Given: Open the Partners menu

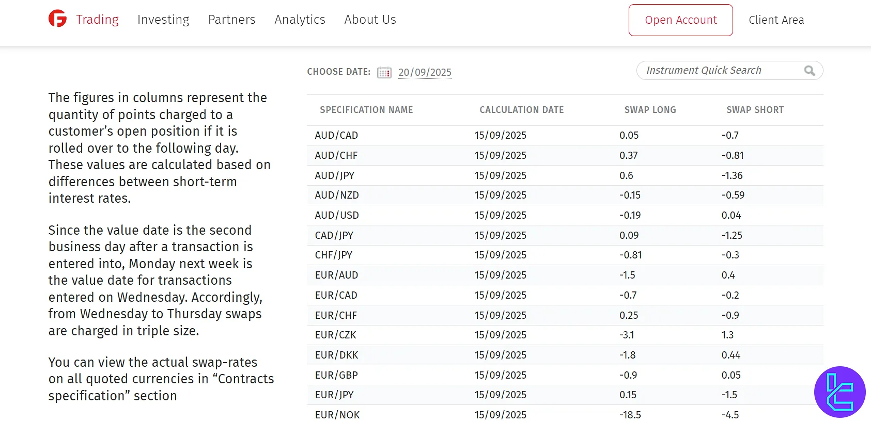Looking at the screenshot, I should pyautogui.click(x=231, y=20).
